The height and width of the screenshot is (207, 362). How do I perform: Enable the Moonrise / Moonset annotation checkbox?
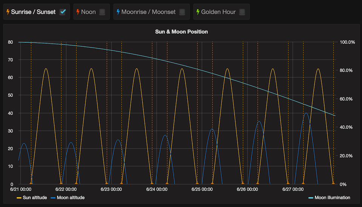pyautogui.click(x=182, y=12)
